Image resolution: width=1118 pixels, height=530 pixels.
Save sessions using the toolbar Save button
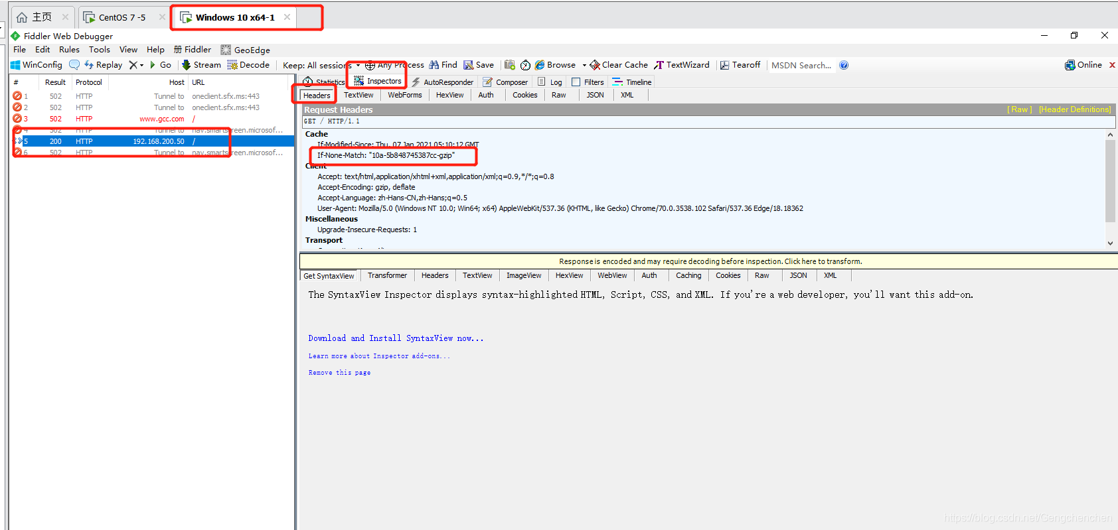(479, 65)
